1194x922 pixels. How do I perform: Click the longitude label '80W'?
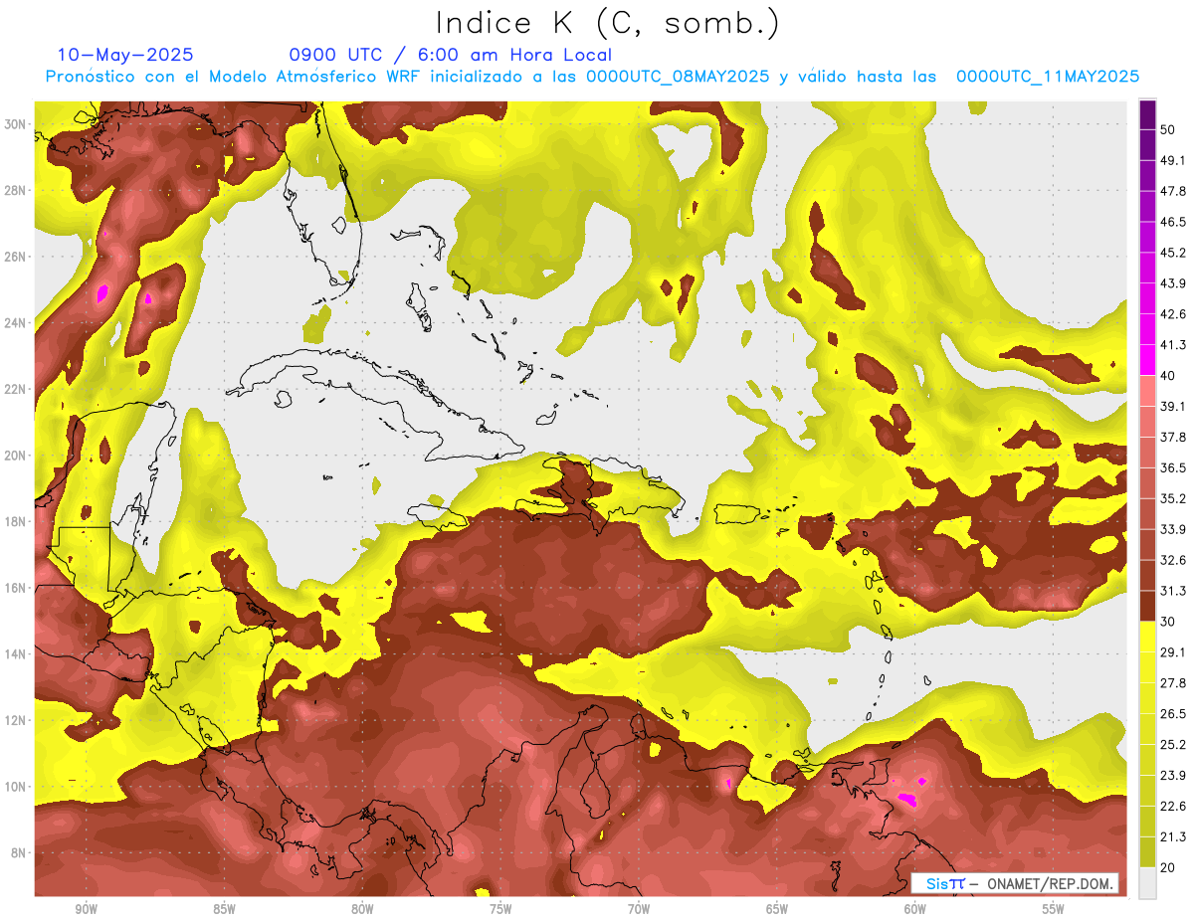(x=362, y=910)
